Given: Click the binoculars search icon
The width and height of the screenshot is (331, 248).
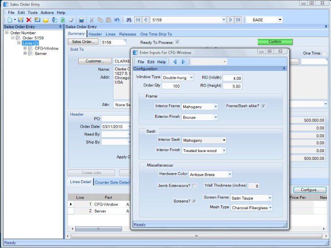Looking at the screenshot, I should [129, 20].
